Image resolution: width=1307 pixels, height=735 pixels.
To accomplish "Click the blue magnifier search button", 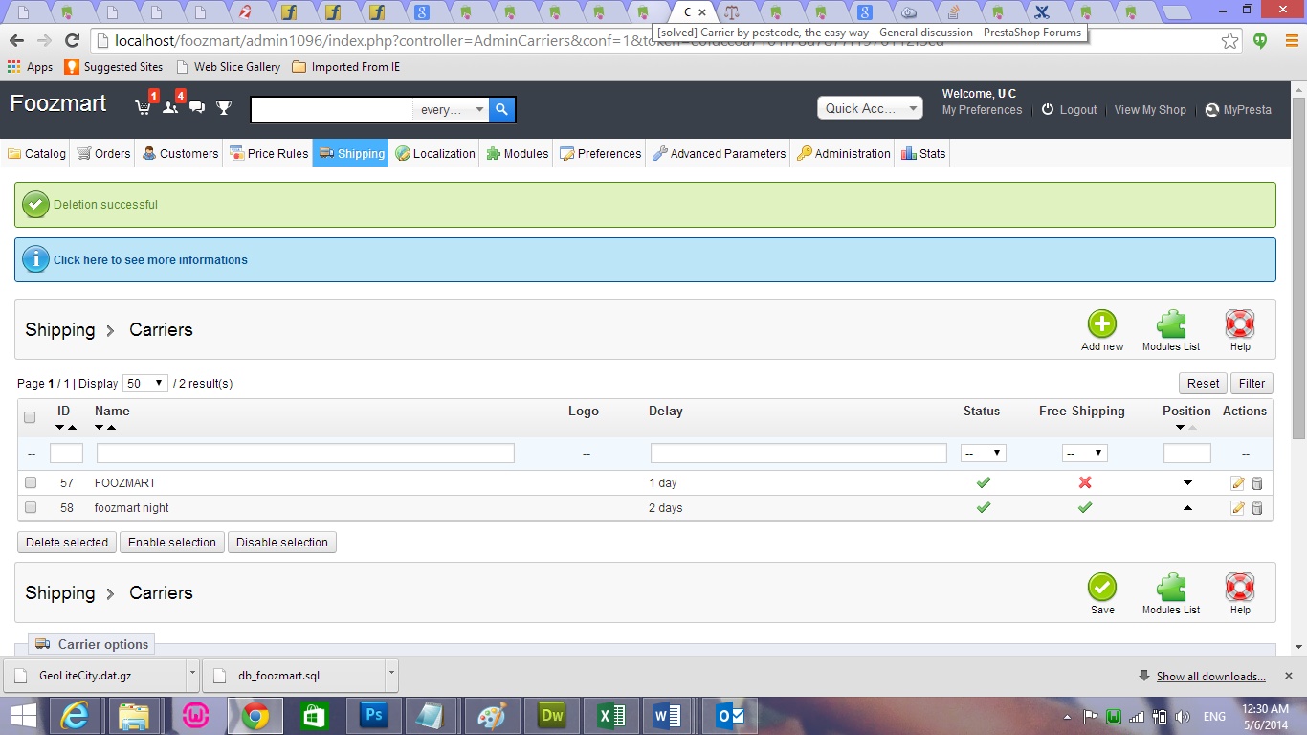I will coord(502,109).
